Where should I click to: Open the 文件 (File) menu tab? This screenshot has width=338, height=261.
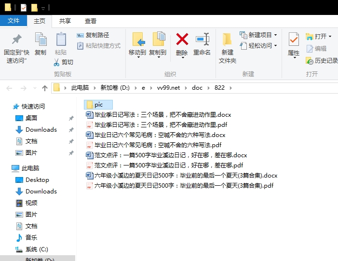tap(14, 21)
